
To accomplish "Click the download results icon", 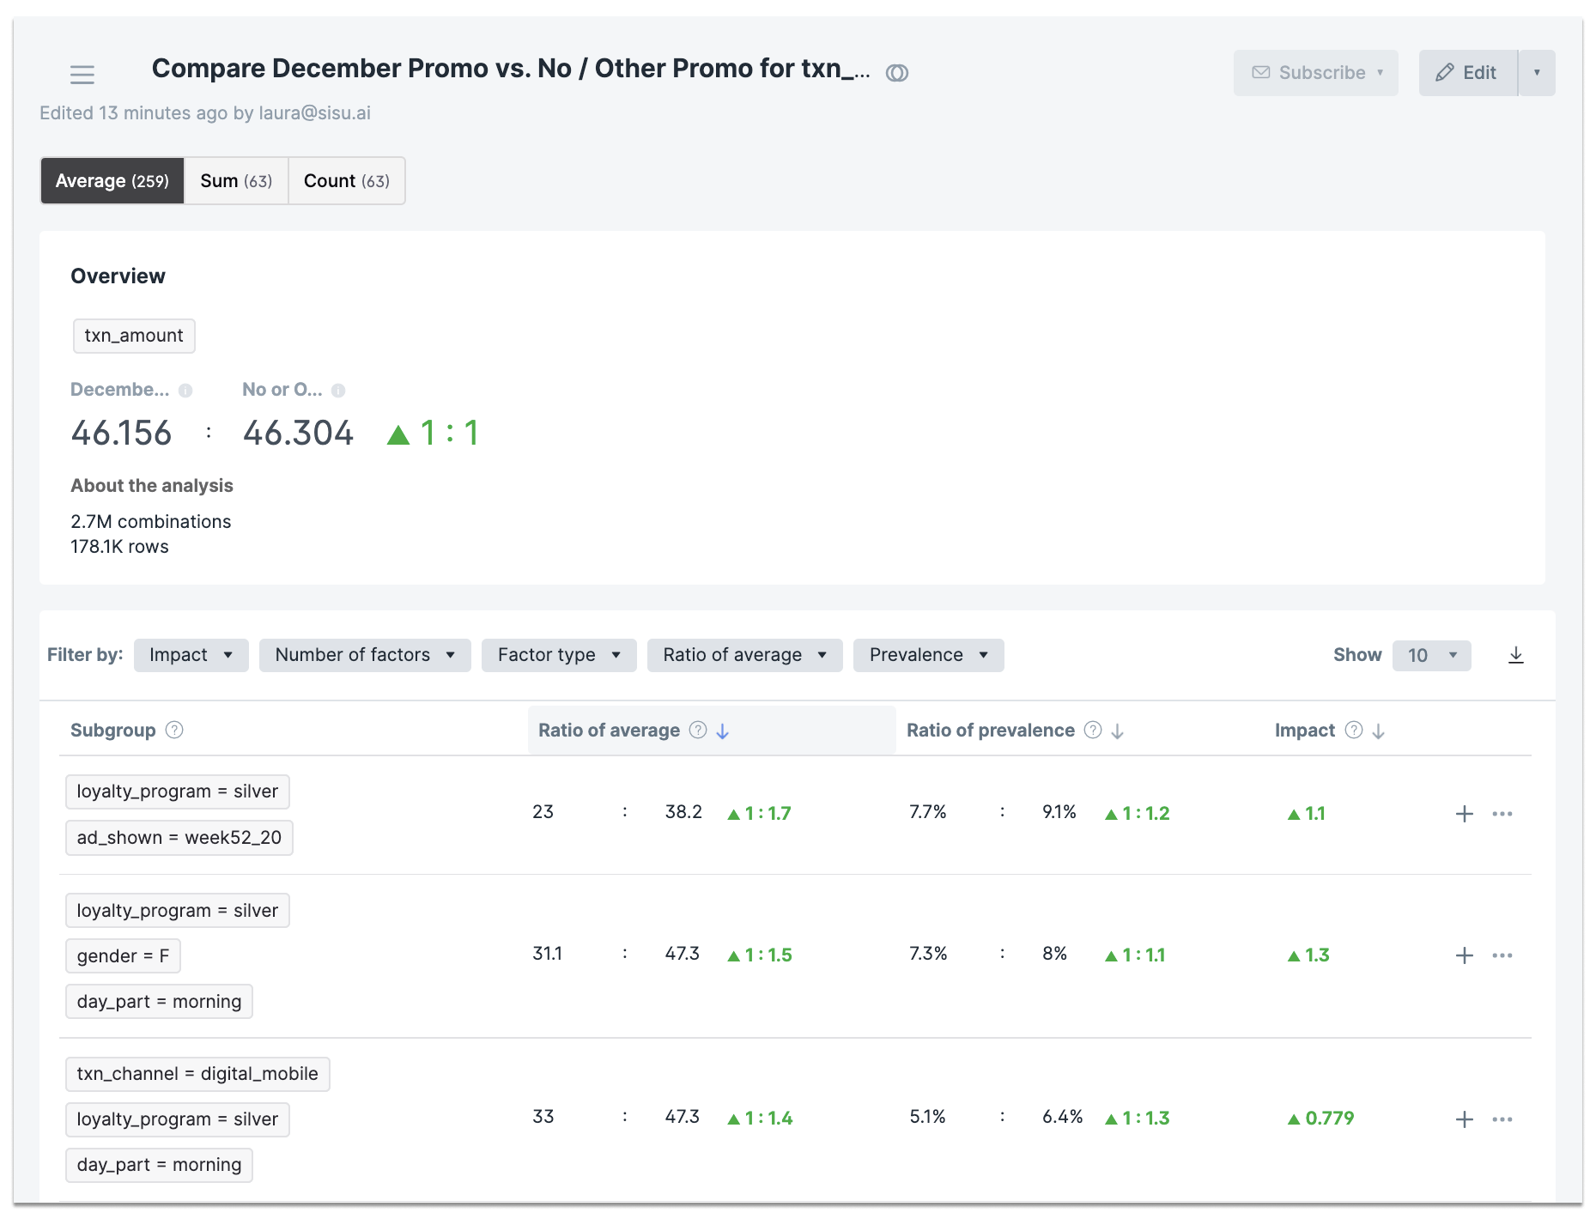I will pyautogui.click(x=1516, y=656).
